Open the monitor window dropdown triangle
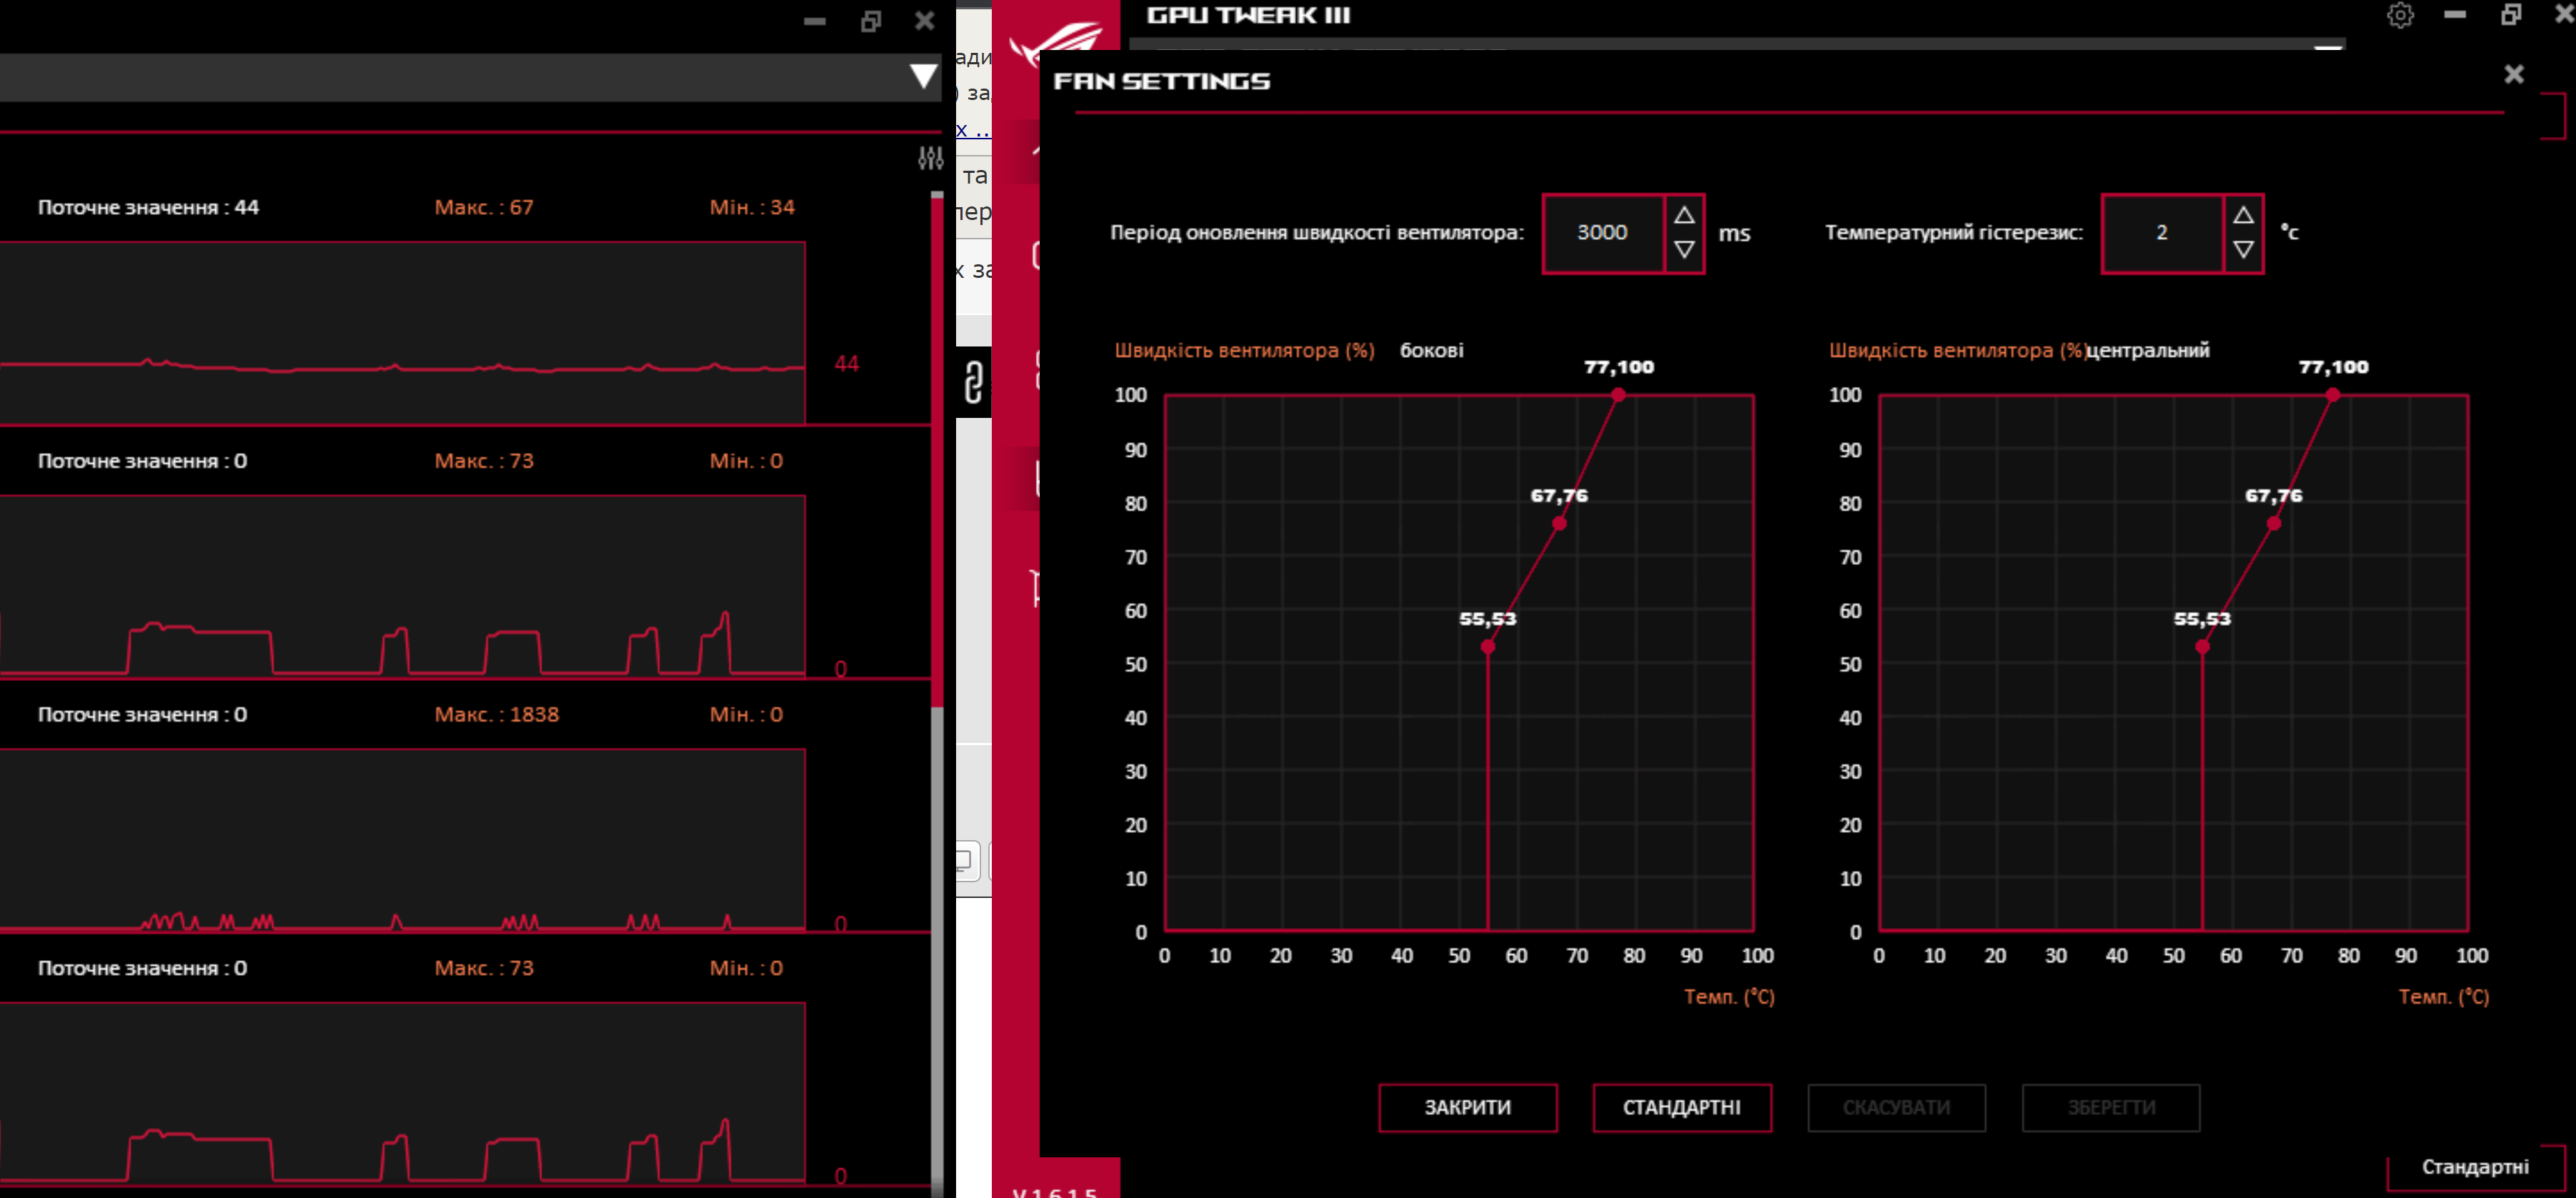Screen dimensions: 2576x1198 [x=923, y=77]
